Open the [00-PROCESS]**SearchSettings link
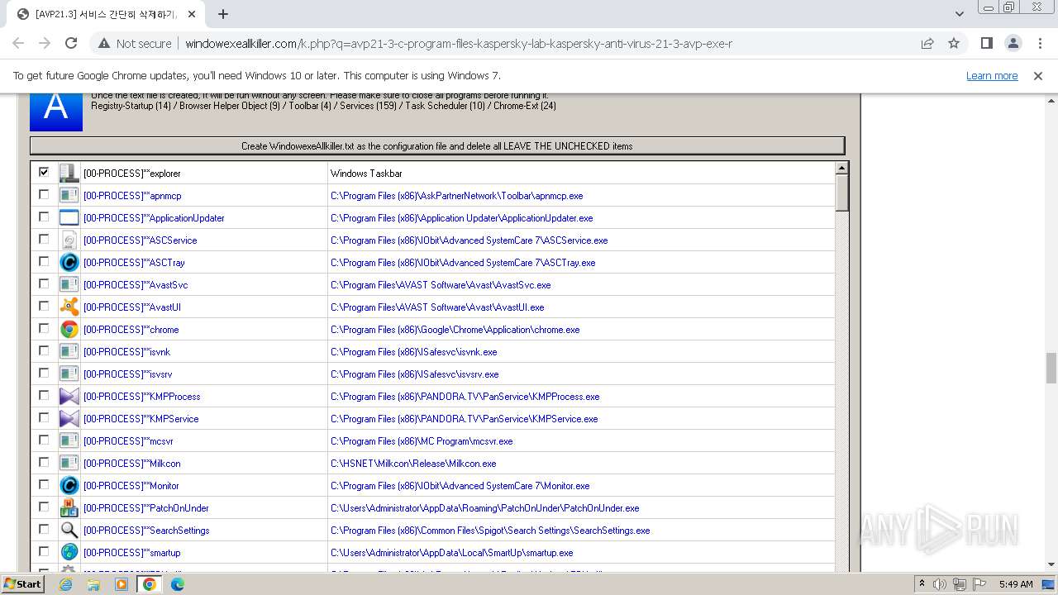This screenshot has width=1058, height=595. 146,531
